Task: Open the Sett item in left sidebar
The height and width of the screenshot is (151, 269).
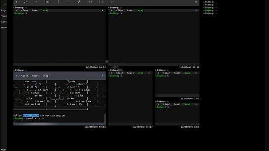Action: (4, 22)
